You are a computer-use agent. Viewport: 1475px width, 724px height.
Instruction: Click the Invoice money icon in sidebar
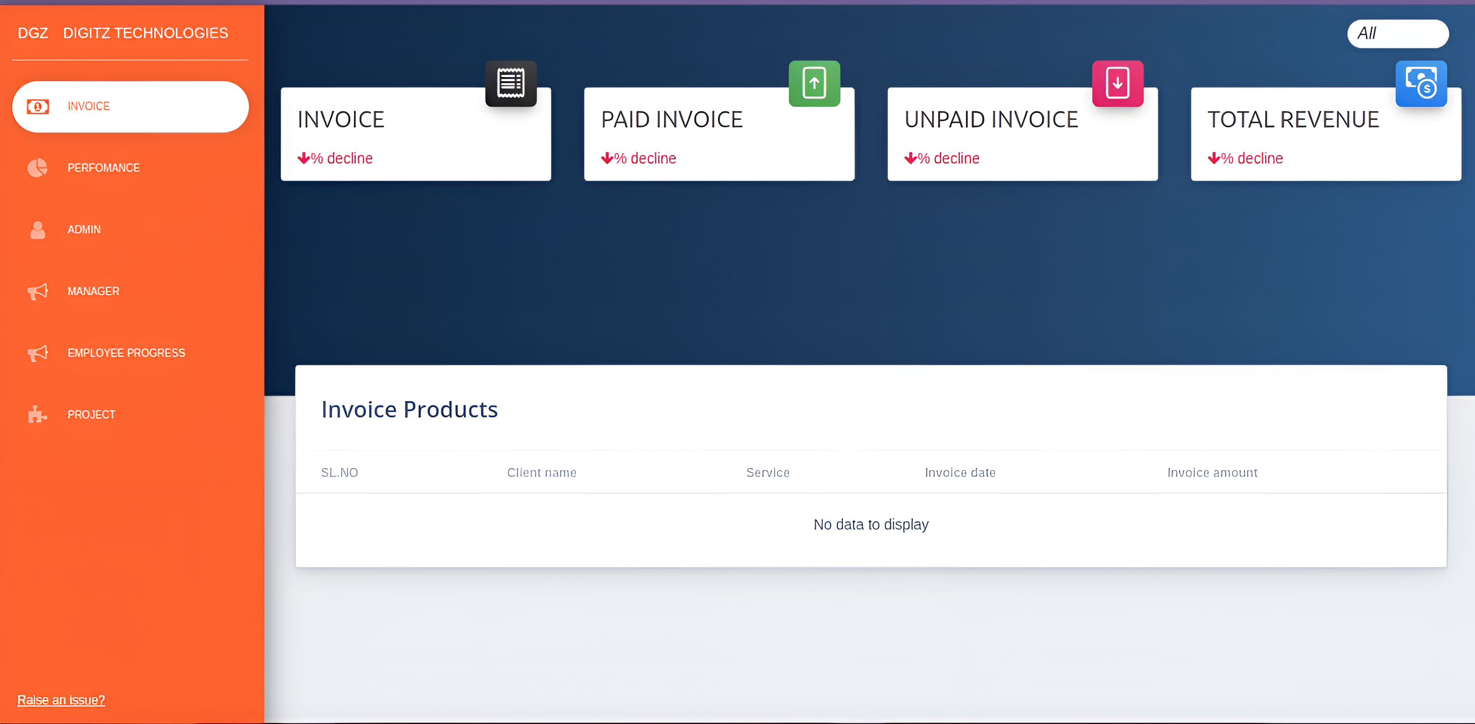click(x=38, y=106)
